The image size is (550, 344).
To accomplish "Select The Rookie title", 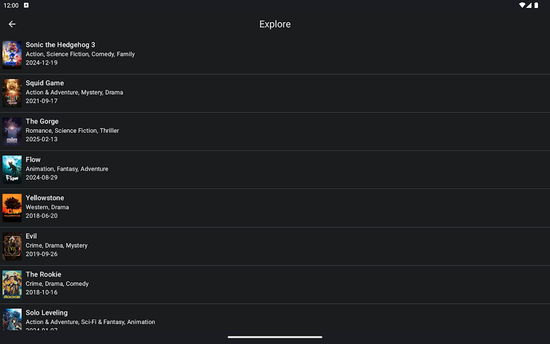I will click(x=44, y=274).
